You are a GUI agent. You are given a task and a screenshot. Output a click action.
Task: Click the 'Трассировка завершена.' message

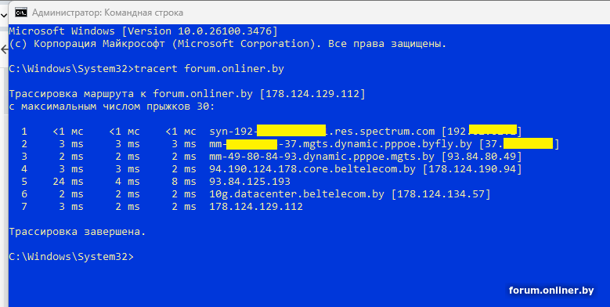77,232
